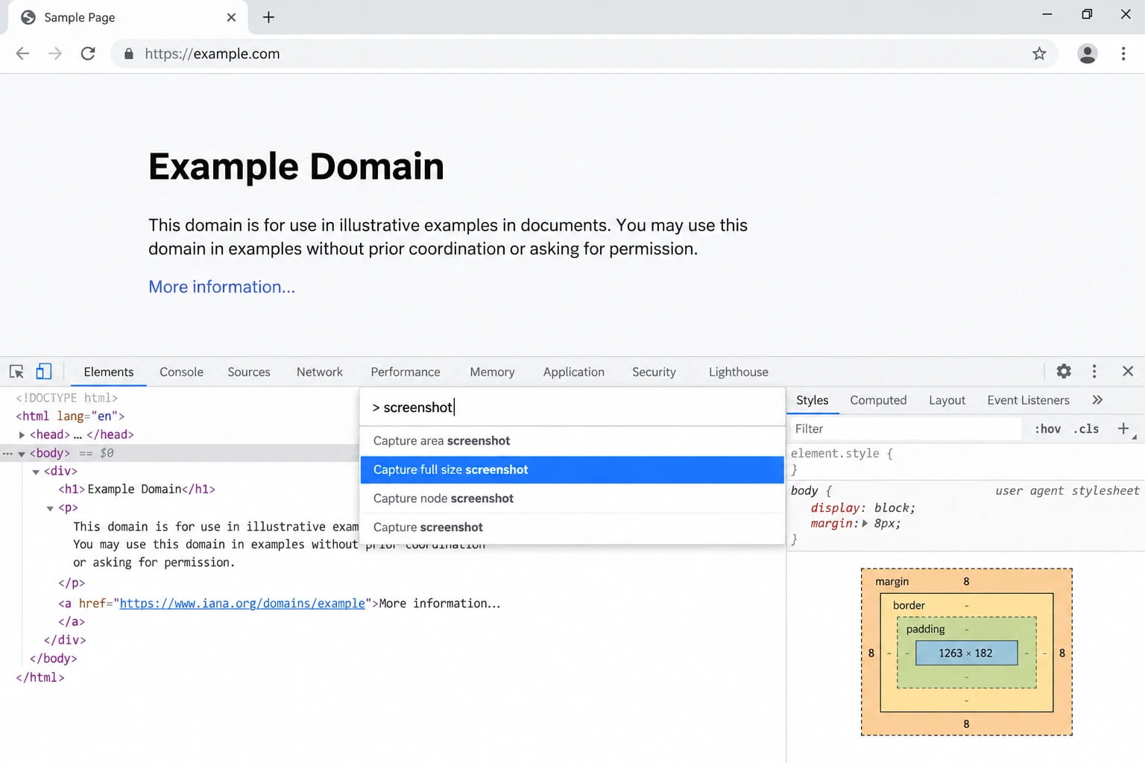Click the command menu search input

[x=572, y=408]
